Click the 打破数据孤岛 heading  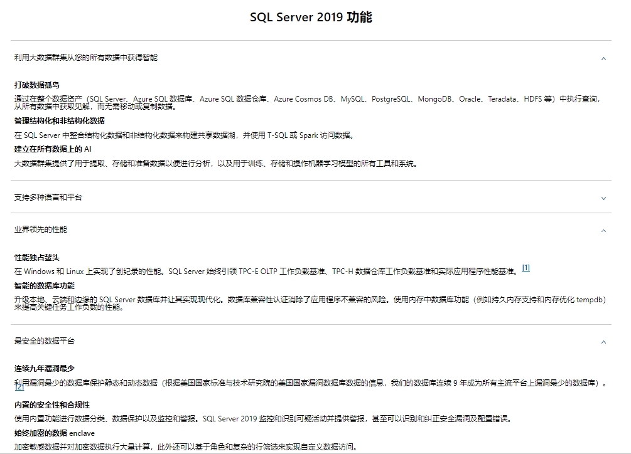click(37, 85)
